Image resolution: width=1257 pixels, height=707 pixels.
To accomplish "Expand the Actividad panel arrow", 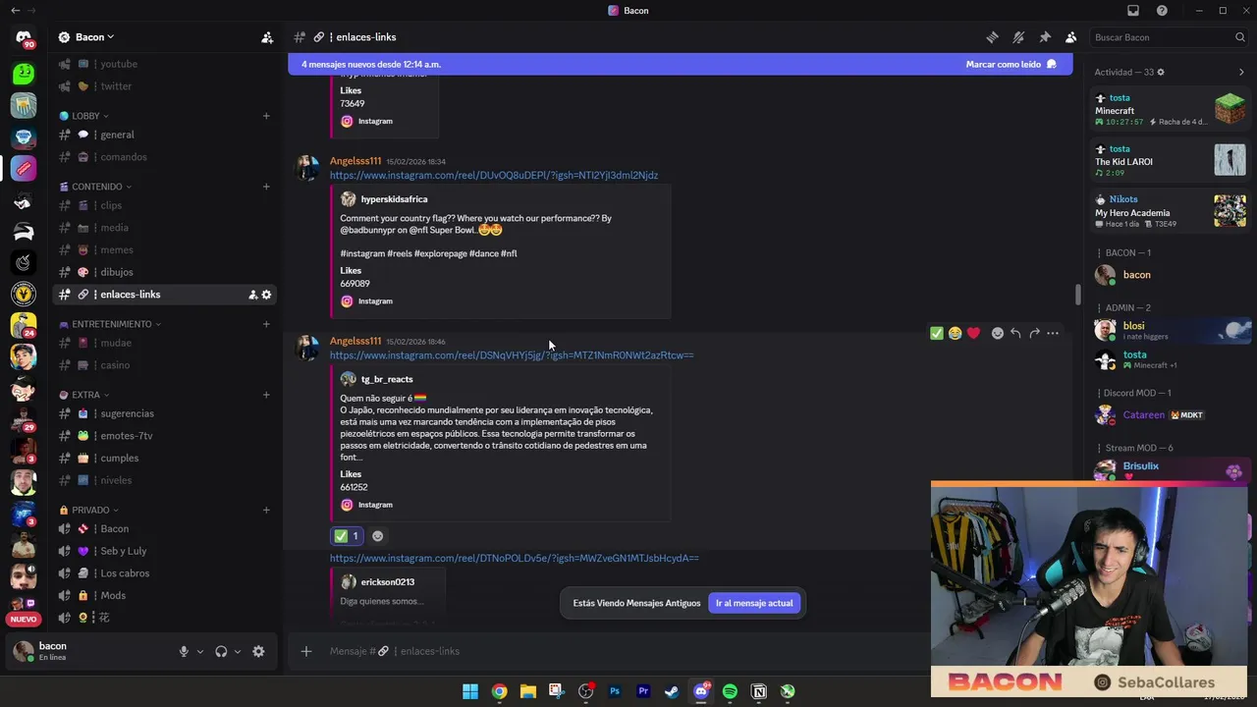I will 1241,72.
